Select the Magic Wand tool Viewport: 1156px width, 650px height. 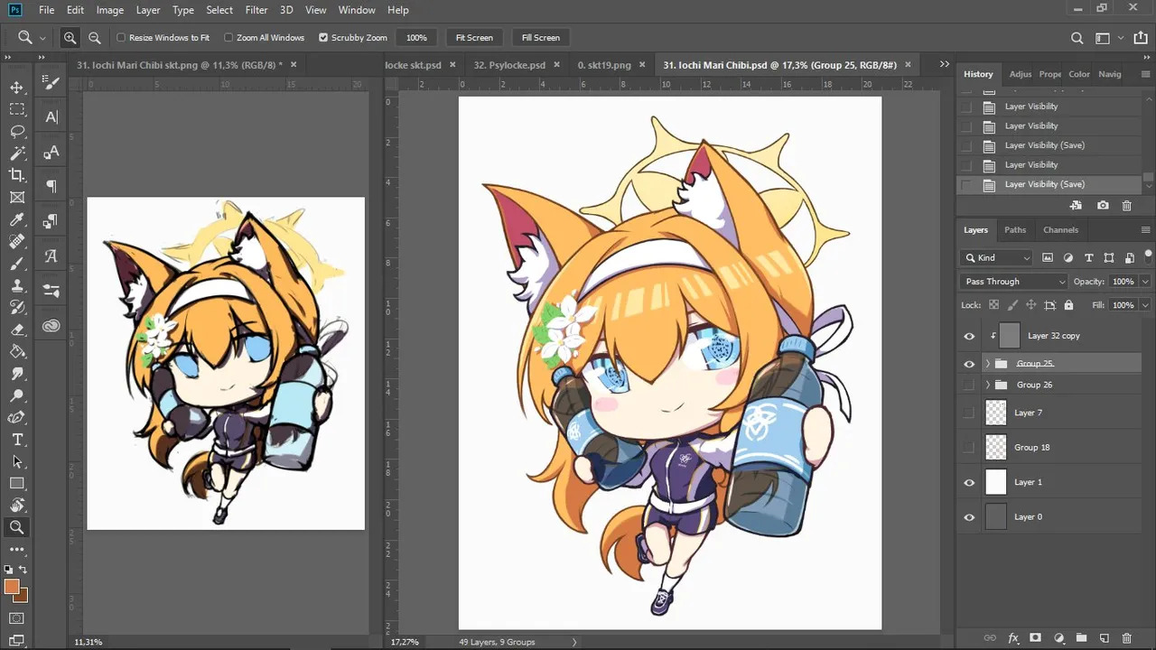(17, 153)
